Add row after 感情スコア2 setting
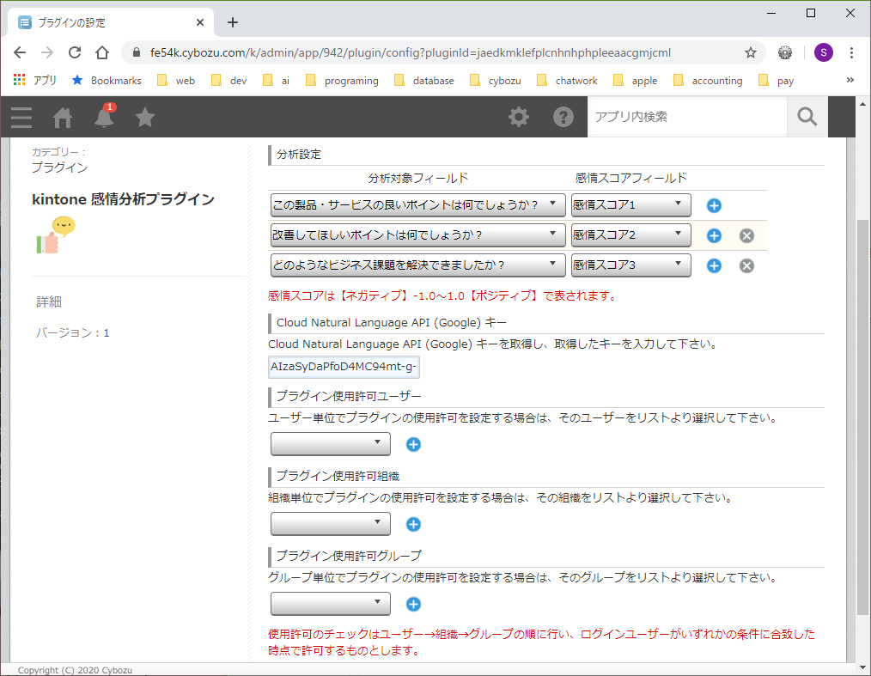 coord(714,235)
